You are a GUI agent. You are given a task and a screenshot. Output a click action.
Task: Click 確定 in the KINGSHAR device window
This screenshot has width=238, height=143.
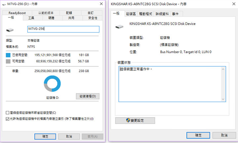[x=198, y=135]
